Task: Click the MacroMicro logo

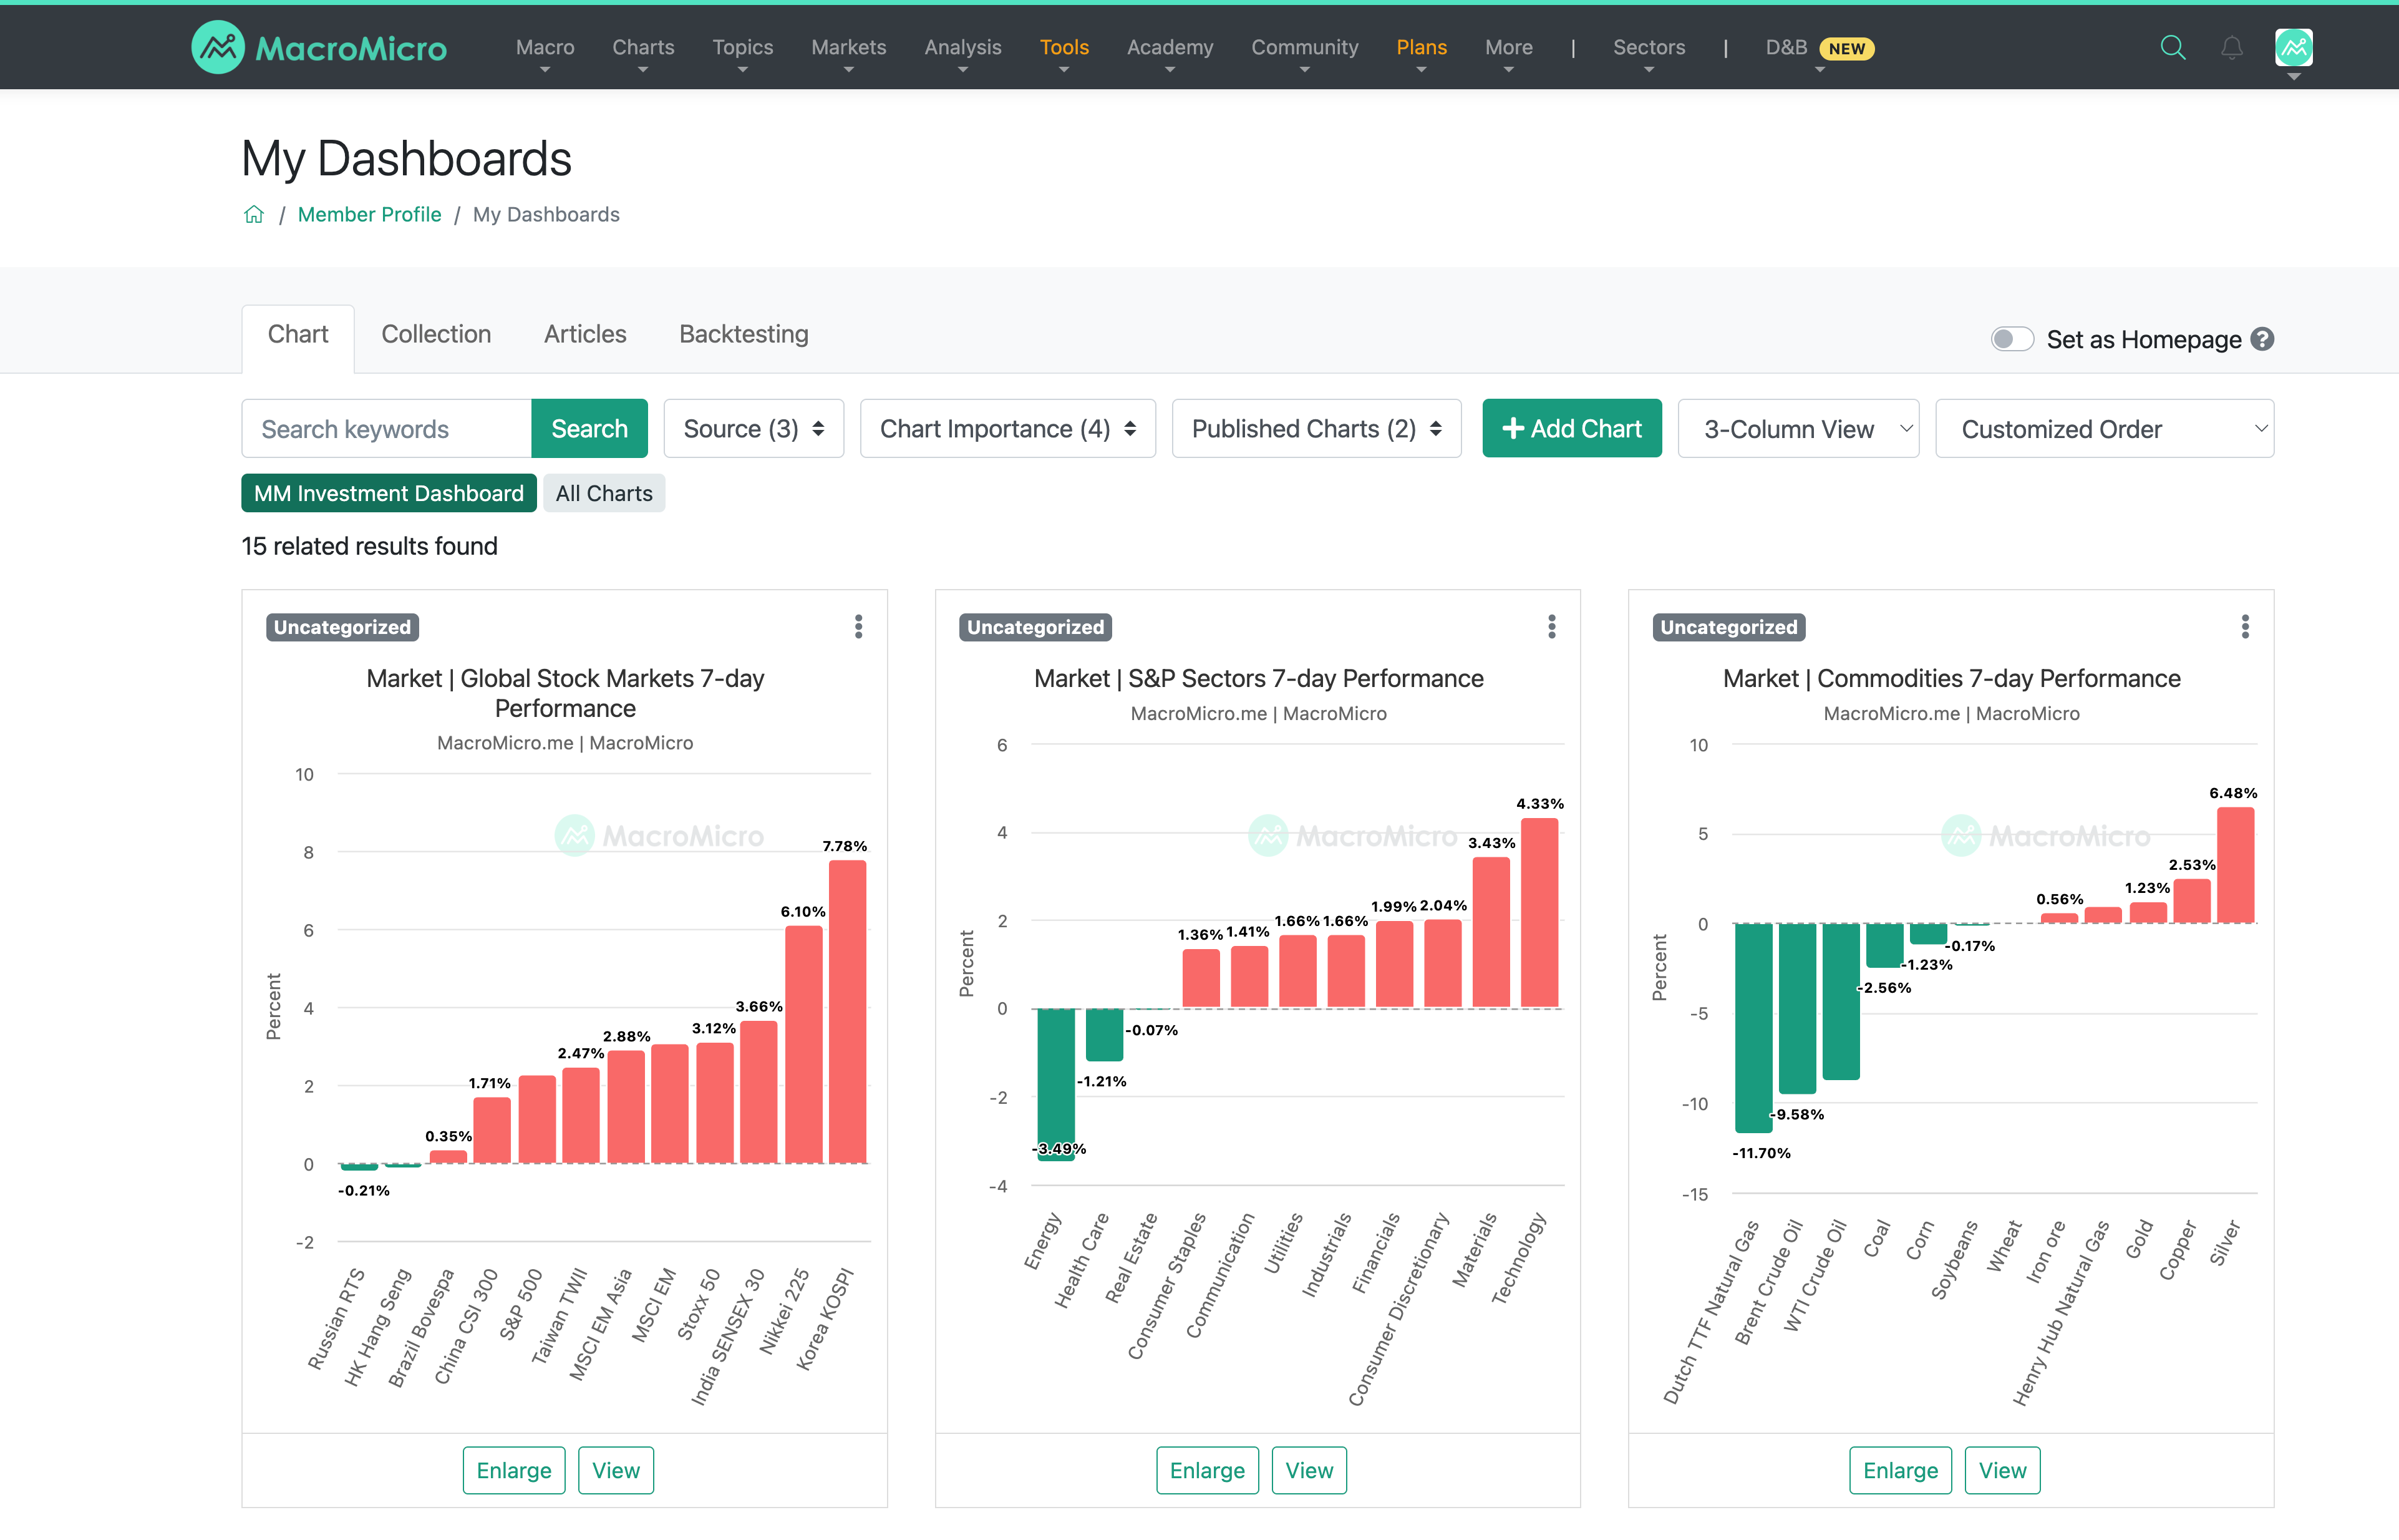Action: coord(319,47)
